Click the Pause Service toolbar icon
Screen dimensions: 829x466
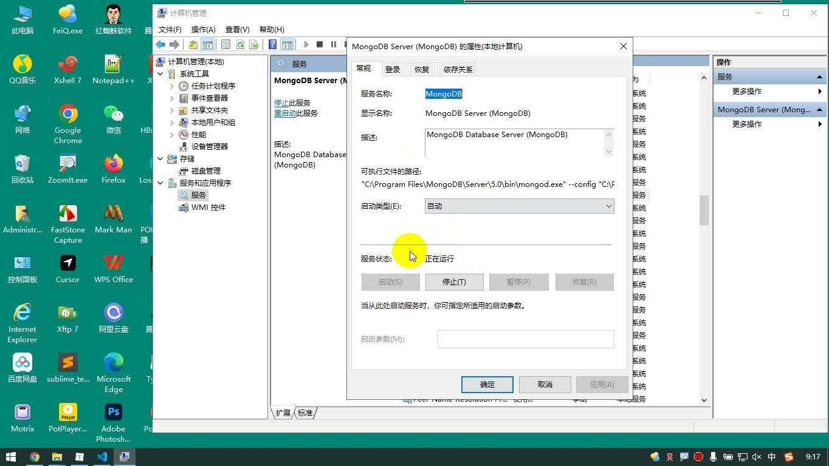pos(333,44)
